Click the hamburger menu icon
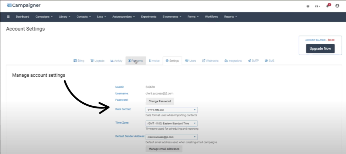Image resolution: width=346 pixels, height=154 pixels. pos(8,17)
